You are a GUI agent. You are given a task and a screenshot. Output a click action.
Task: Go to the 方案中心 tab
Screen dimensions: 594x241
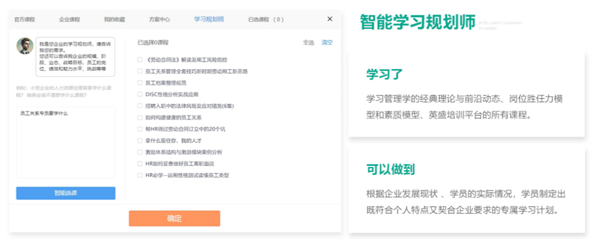click(x=159, y=19)
